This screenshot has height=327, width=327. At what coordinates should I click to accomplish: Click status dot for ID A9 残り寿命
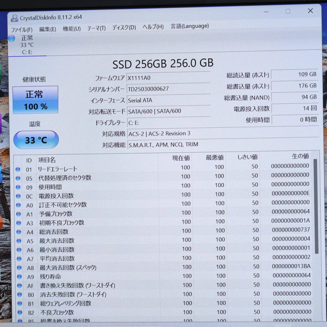click(x=19, y=277)
